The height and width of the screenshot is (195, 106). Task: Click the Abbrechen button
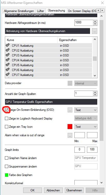pos(53,190)
